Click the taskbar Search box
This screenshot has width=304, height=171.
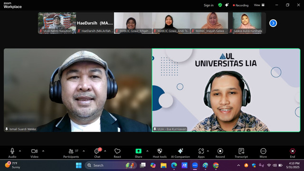click(x=111, y=165)
